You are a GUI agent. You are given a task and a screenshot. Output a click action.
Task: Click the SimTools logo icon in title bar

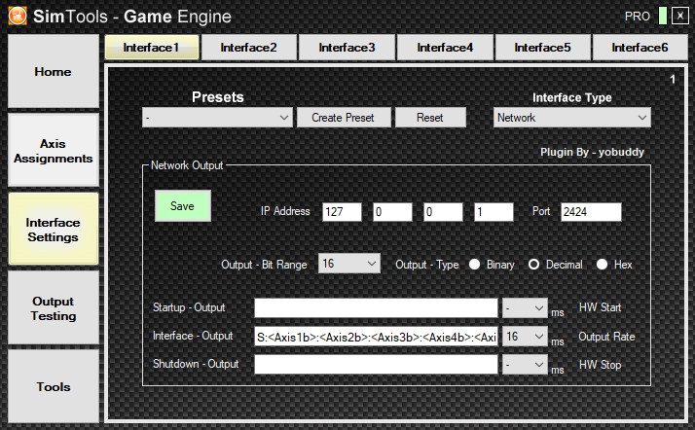tap(18, 17)
